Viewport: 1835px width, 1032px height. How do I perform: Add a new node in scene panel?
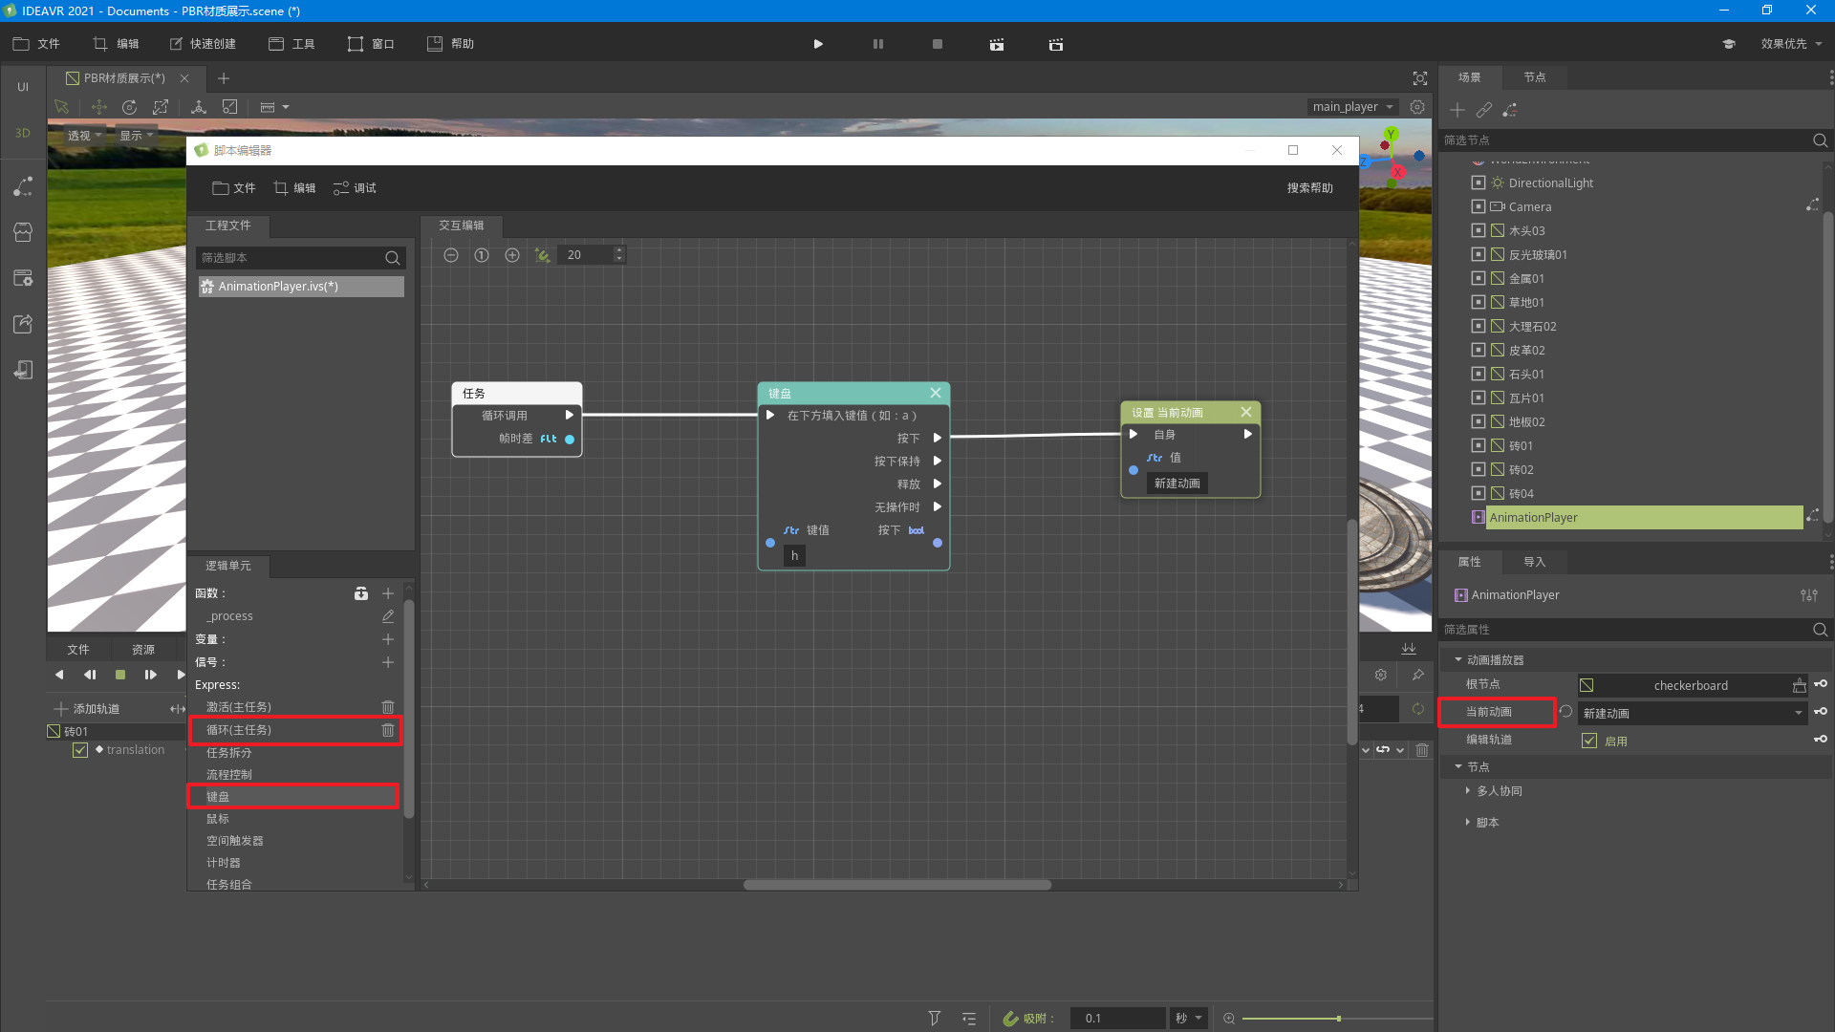[1457, 110]
